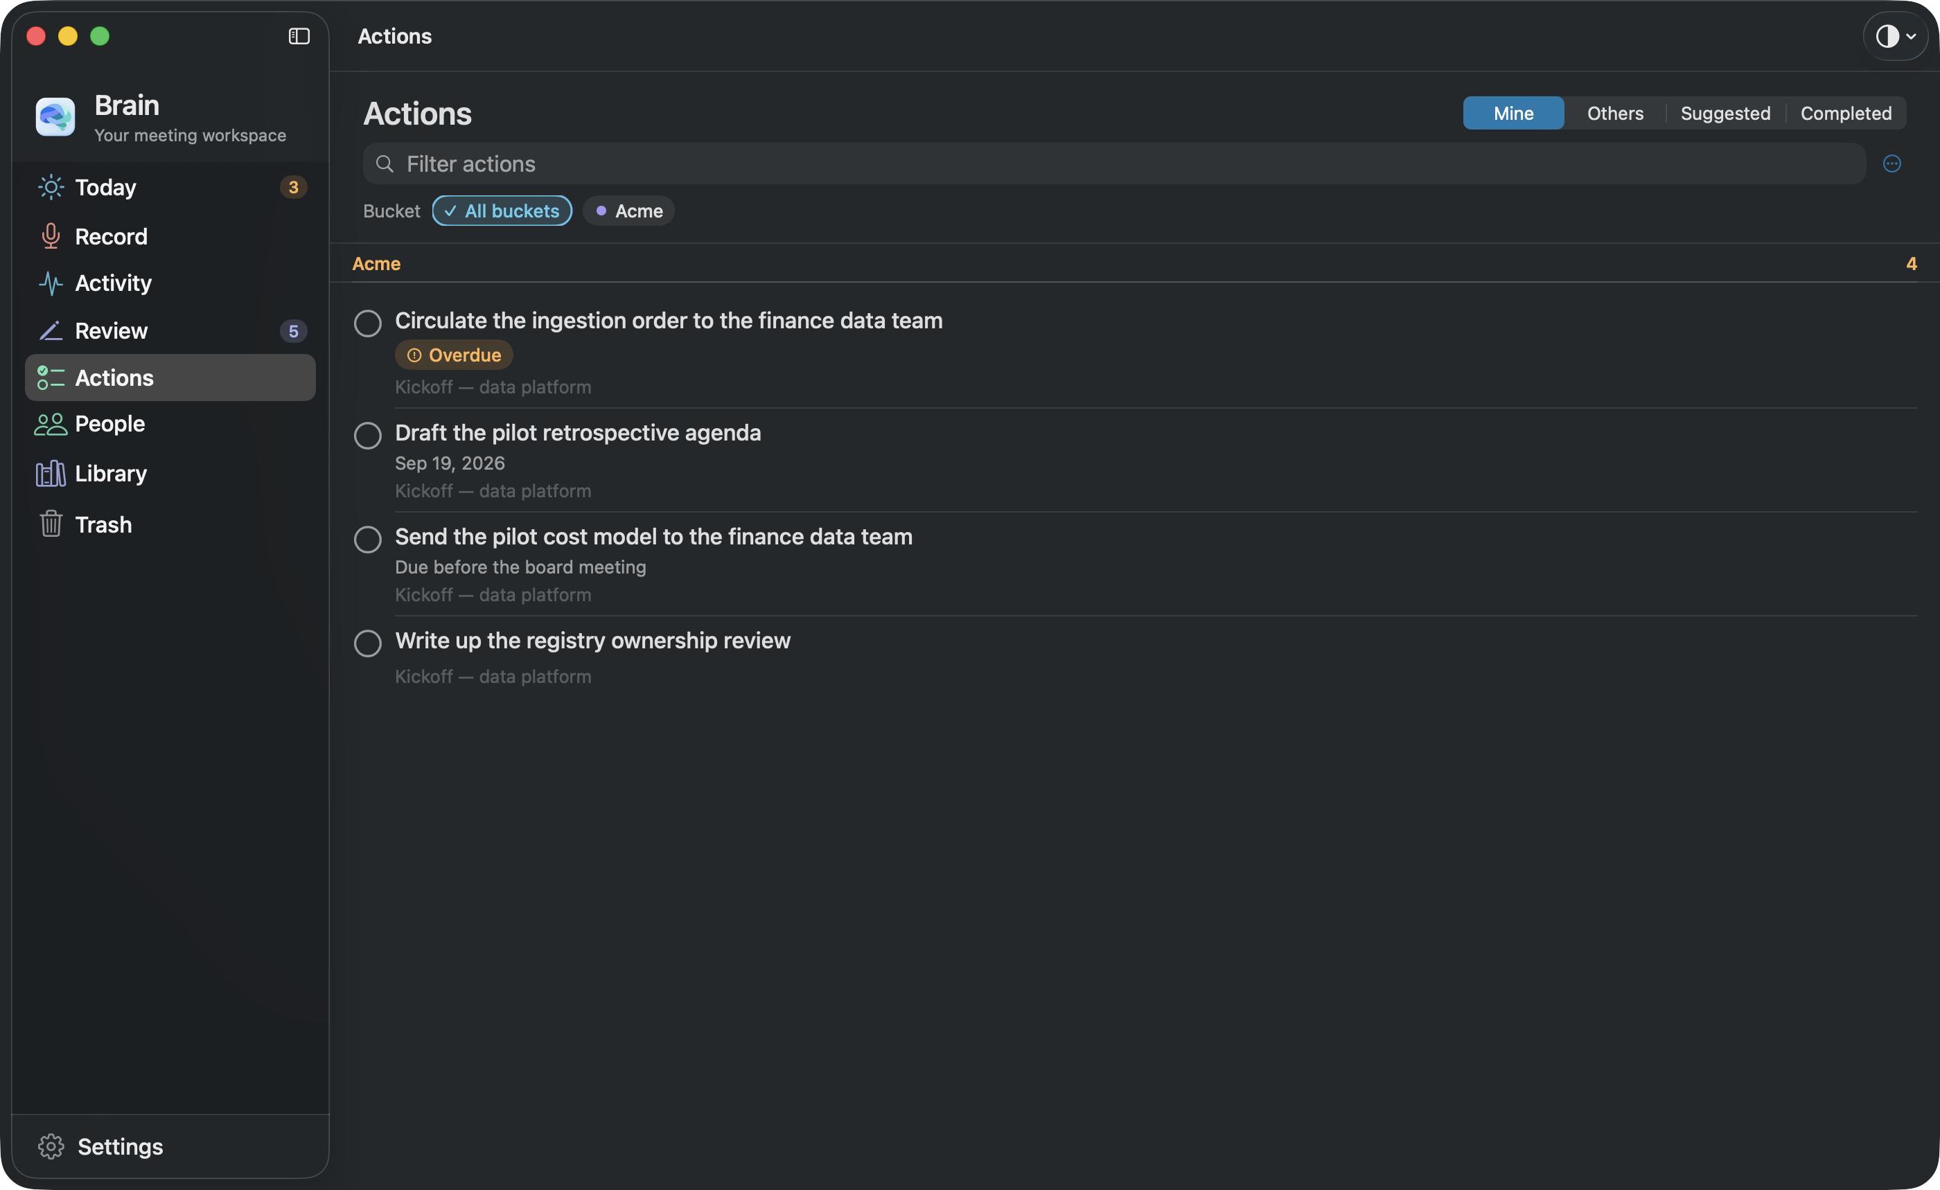Switch to the Mine tab
Screen dimensions: 1940x1190
tap(1513, 114)
